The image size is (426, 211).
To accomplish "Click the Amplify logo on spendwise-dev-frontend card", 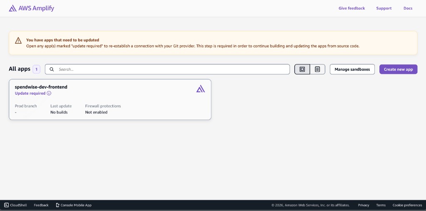I will 201,89.
